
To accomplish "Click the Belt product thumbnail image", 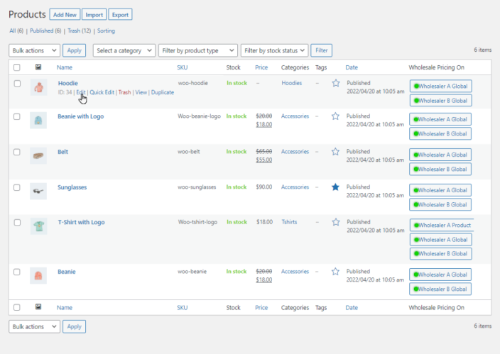I will (x=38, y=155).
